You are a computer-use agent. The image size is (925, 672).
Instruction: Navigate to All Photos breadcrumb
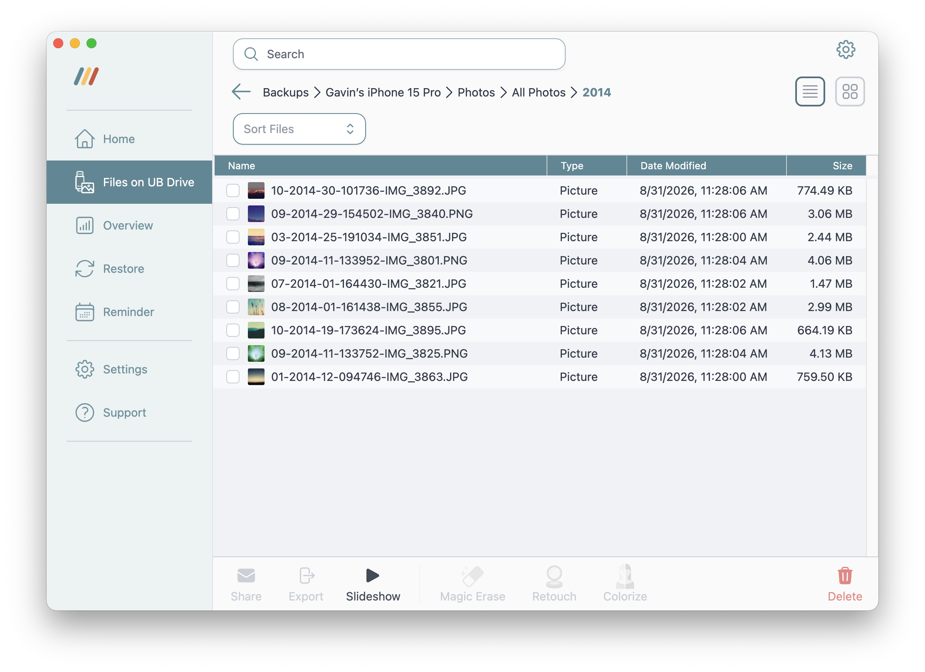tap(539, 92)
